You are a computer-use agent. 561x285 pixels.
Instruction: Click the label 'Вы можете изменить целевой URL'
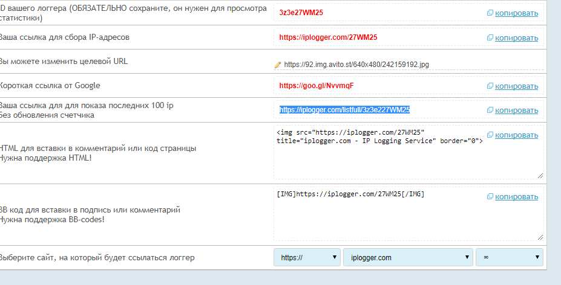click(64, 62)
